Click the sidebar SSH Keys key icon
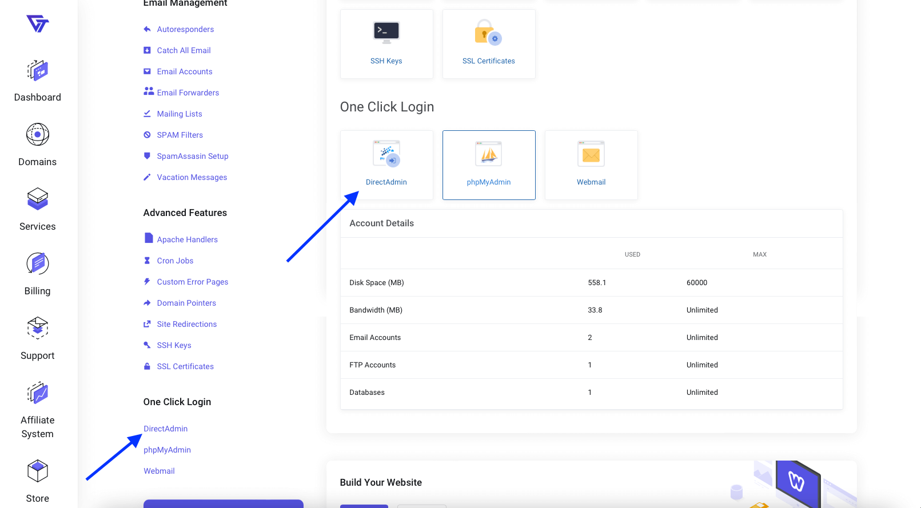The width and height of the screenshot is (921, 508). pyautogui.click(x=147, y=345)
